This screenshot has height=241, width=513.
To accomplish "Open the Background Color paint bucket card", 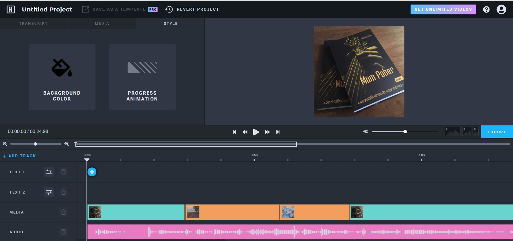I will [62, 77].
